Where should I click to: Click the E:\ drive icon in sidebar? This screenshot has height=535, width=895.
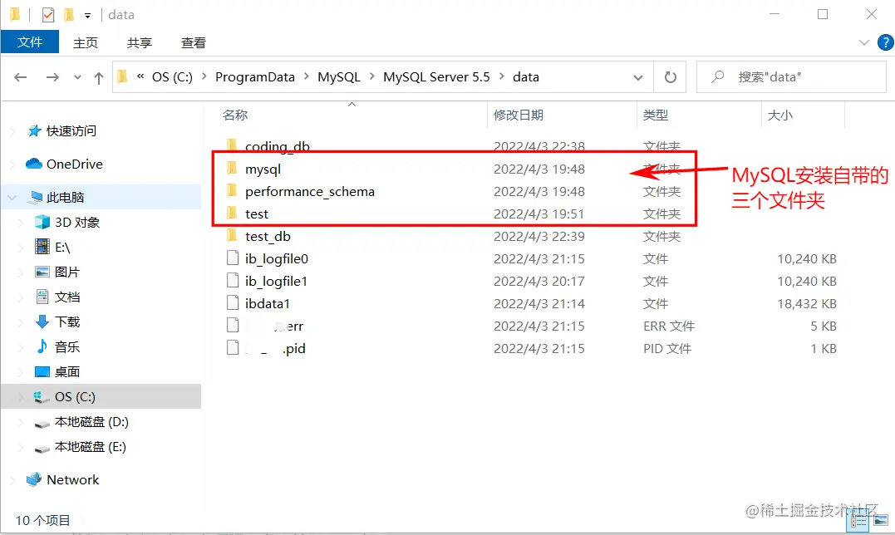tap(42, 247)
